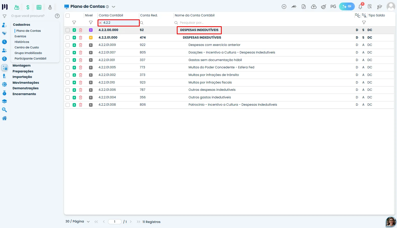Click the green dollar sign icon

(x=28, y=7)
